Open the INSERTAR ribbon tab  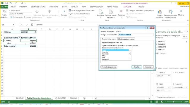(x=23, y=7)
